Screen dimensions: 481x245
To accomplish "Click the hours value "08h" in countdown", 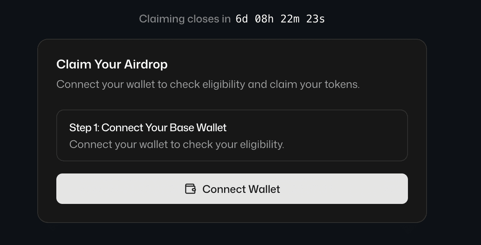I will click(264, 19).
